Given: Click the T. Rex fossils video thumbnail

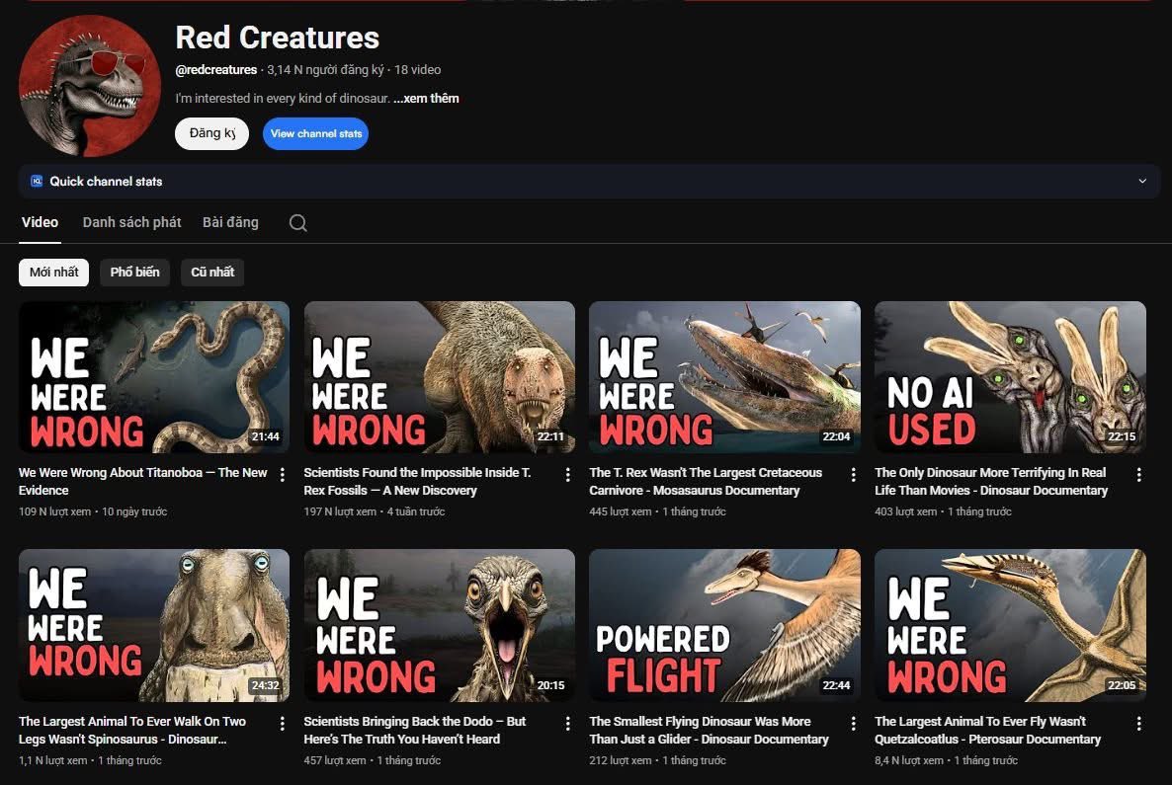Looking at the screenshot, I should 440,377.
